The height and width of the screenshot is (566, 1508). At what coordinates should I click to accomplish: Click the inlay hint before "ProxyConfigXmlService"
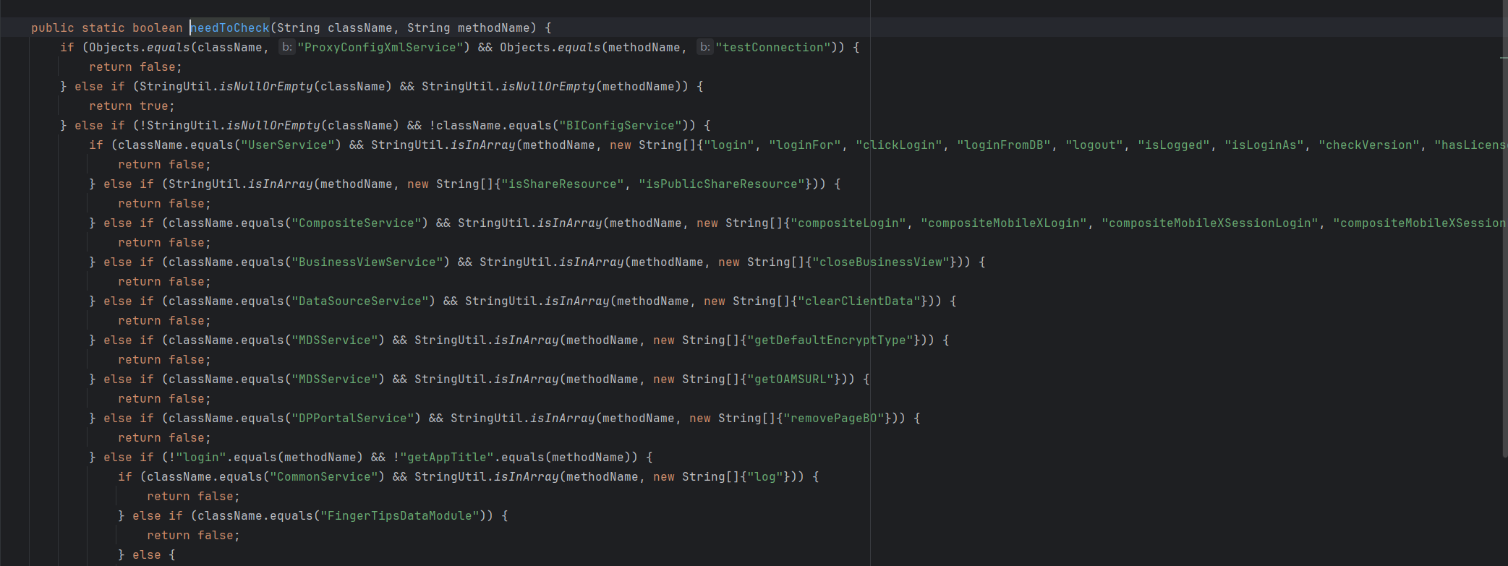(x=287, y=48)
